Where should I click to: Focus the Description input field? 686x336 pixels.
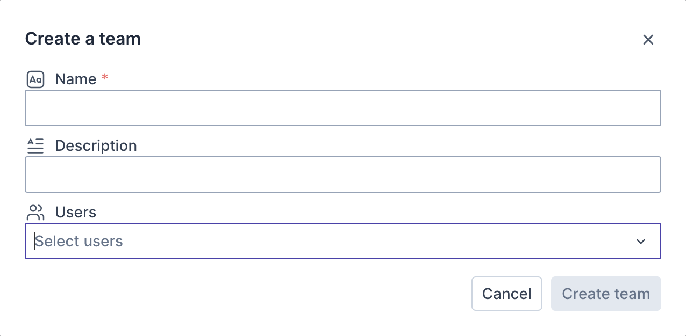tap(342, 174)
